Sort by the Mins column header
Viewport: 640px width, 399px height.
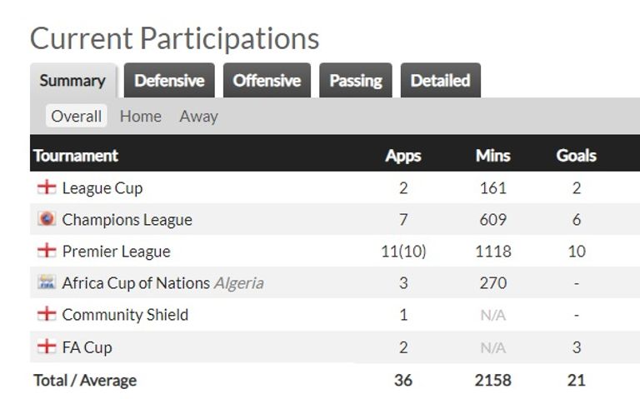click(x=492, y=156)
